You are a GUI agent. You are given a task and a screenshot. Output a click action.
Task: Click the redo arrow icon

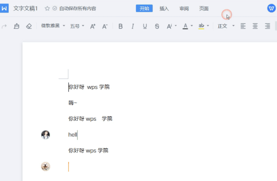click(4, 26)
